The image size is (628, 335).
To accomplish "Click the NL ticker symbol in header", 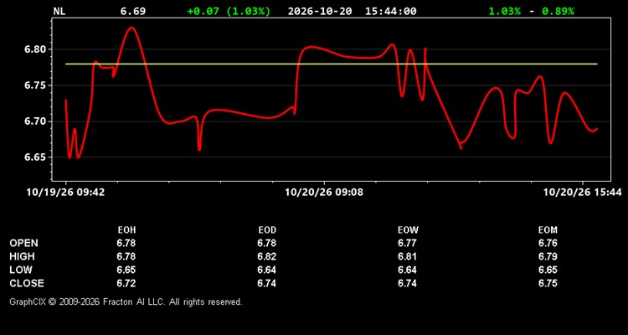I will (59, 11).
